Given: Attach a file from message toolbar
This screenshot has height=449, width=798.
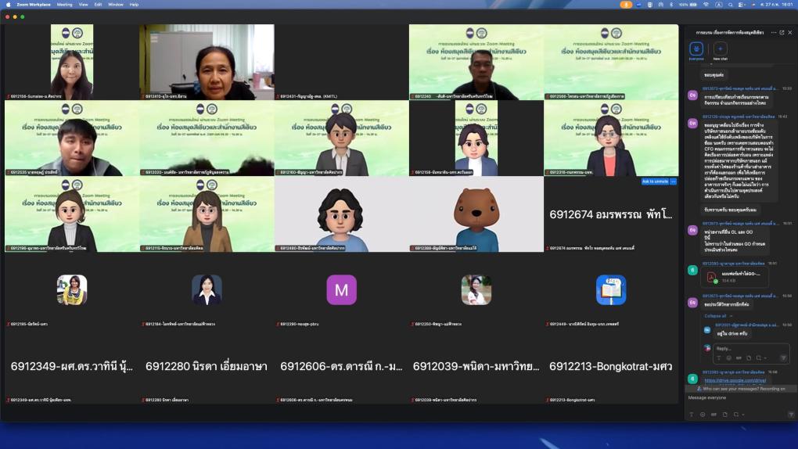Looking at the screenshot, I should click(724, 415).
